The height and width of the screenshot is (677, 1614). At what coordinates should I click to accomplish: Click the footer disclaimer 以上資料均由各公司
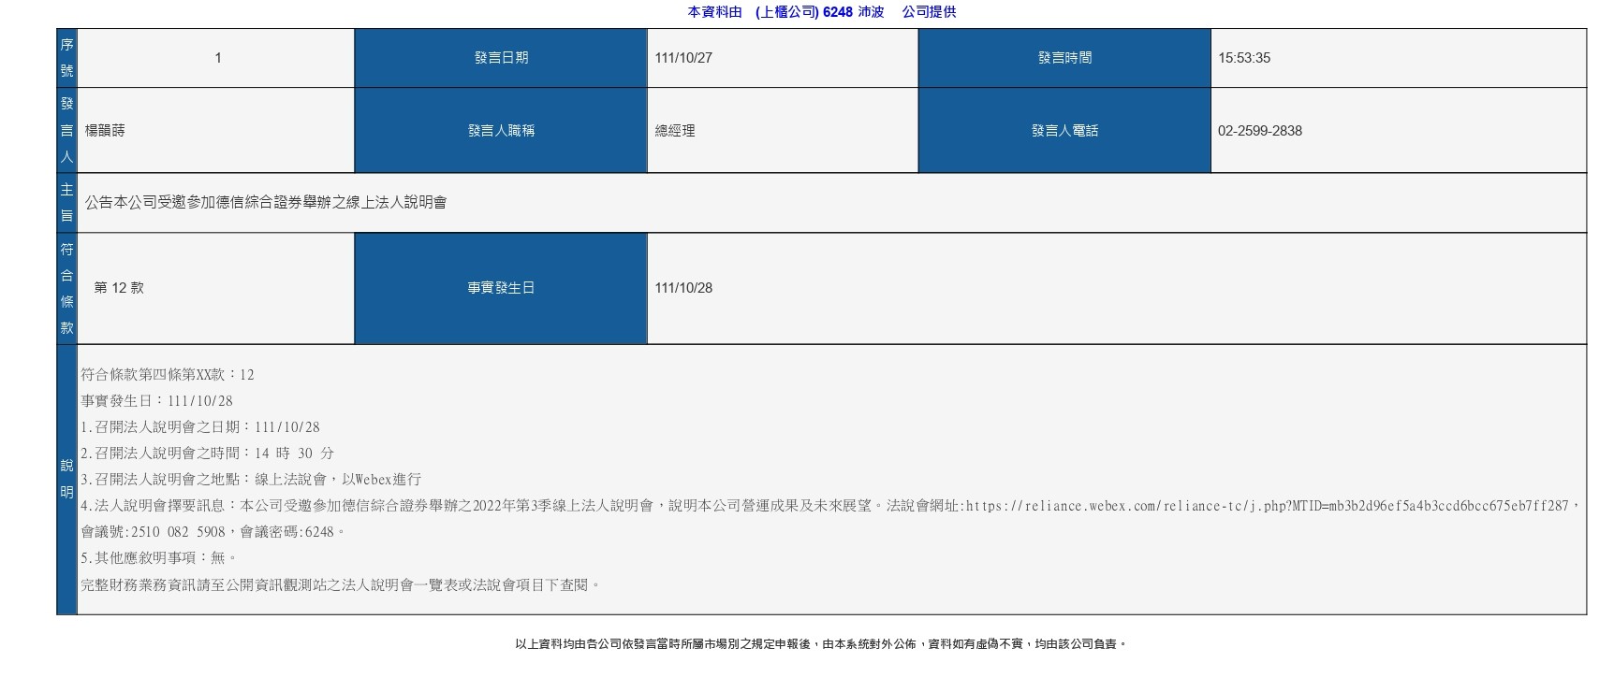click(821, 644)
